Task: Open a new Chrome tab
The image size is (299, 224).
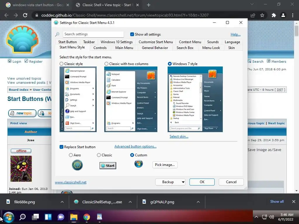Action: [149, 5]
